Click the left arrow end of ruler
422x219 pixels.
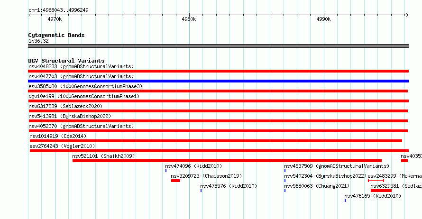(29, 15)
